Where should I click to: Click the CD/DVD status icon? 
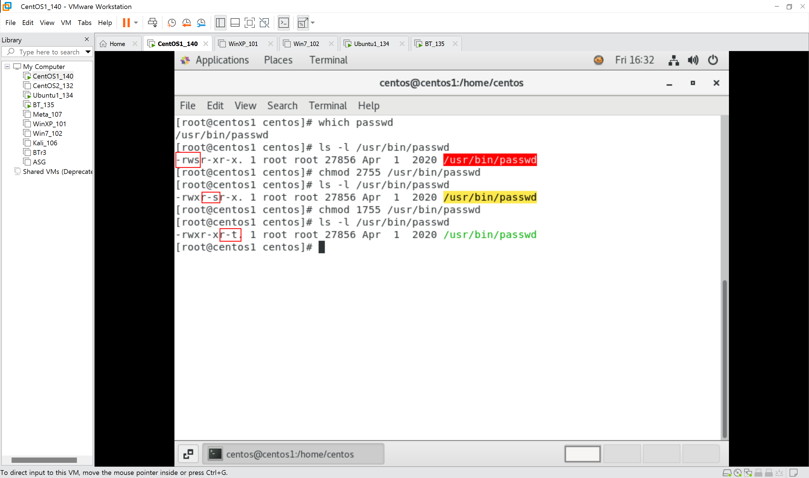pos(738,473)
